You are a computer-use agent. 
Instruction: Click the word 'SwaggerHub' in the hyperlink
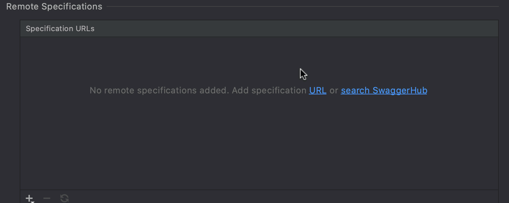click(x=400, y=90)
